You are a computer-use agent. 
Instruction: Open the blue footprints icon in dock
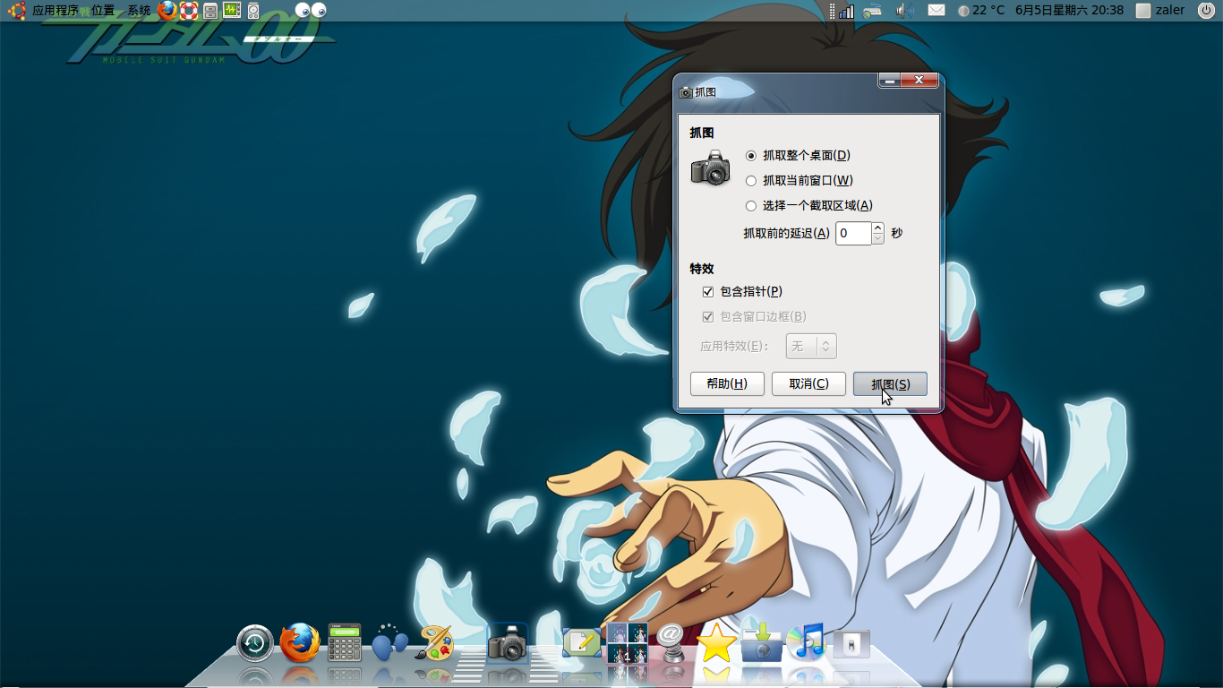(389, 642)
